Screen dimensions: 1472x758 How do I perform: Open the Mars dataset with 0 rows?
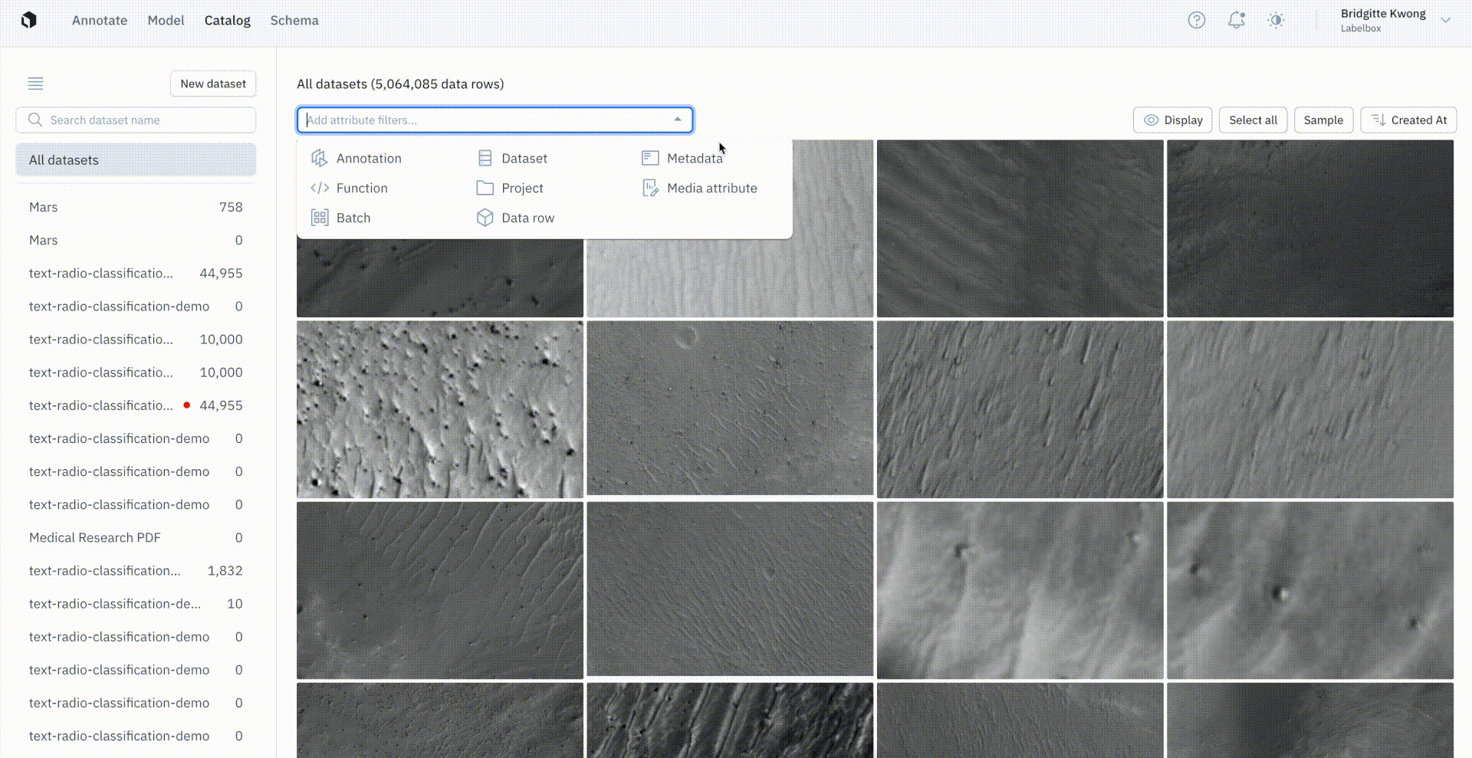[x=136, y=240]
